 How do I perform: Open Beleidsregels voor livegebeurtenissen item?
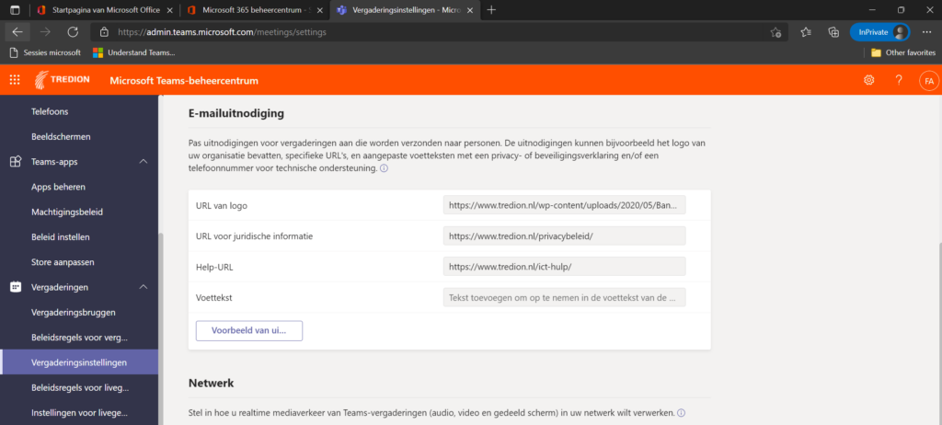[x=79, y=387]
